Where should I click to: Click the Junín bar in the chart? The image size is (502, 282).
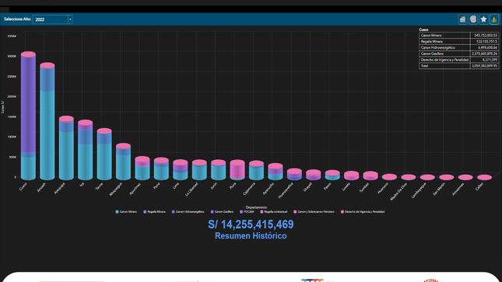point(219,170)
